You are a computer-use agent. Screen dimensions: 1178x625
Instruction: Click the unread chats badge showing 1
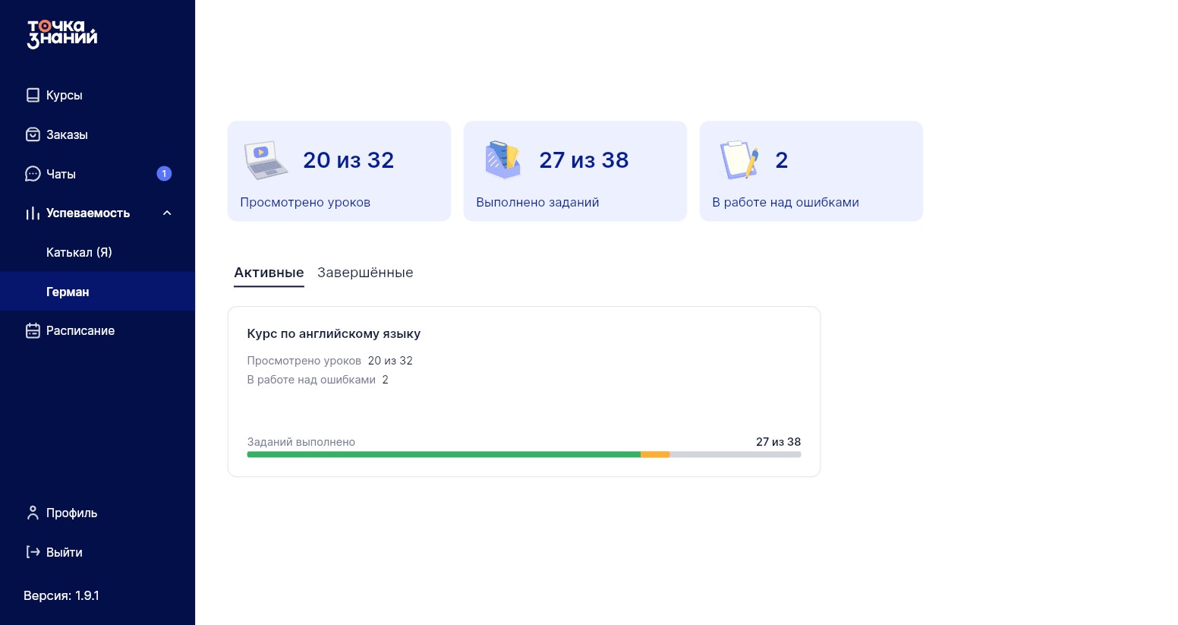tap(164, 174)
